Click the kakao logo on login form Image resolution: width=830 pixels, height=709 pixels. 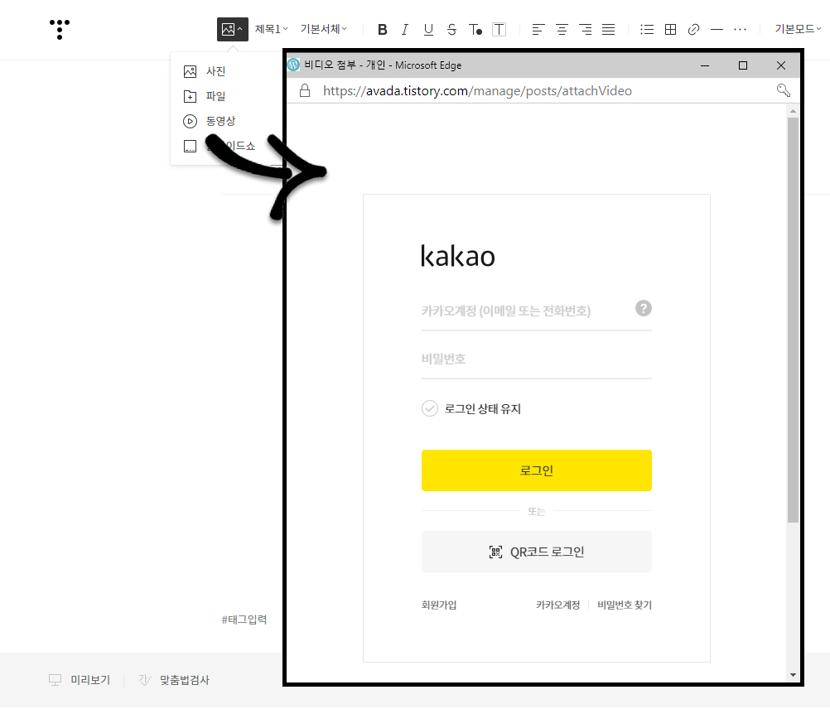pos(458,256)
